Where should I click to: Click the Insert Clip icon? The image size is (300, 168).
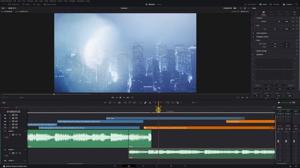point(125,103)
